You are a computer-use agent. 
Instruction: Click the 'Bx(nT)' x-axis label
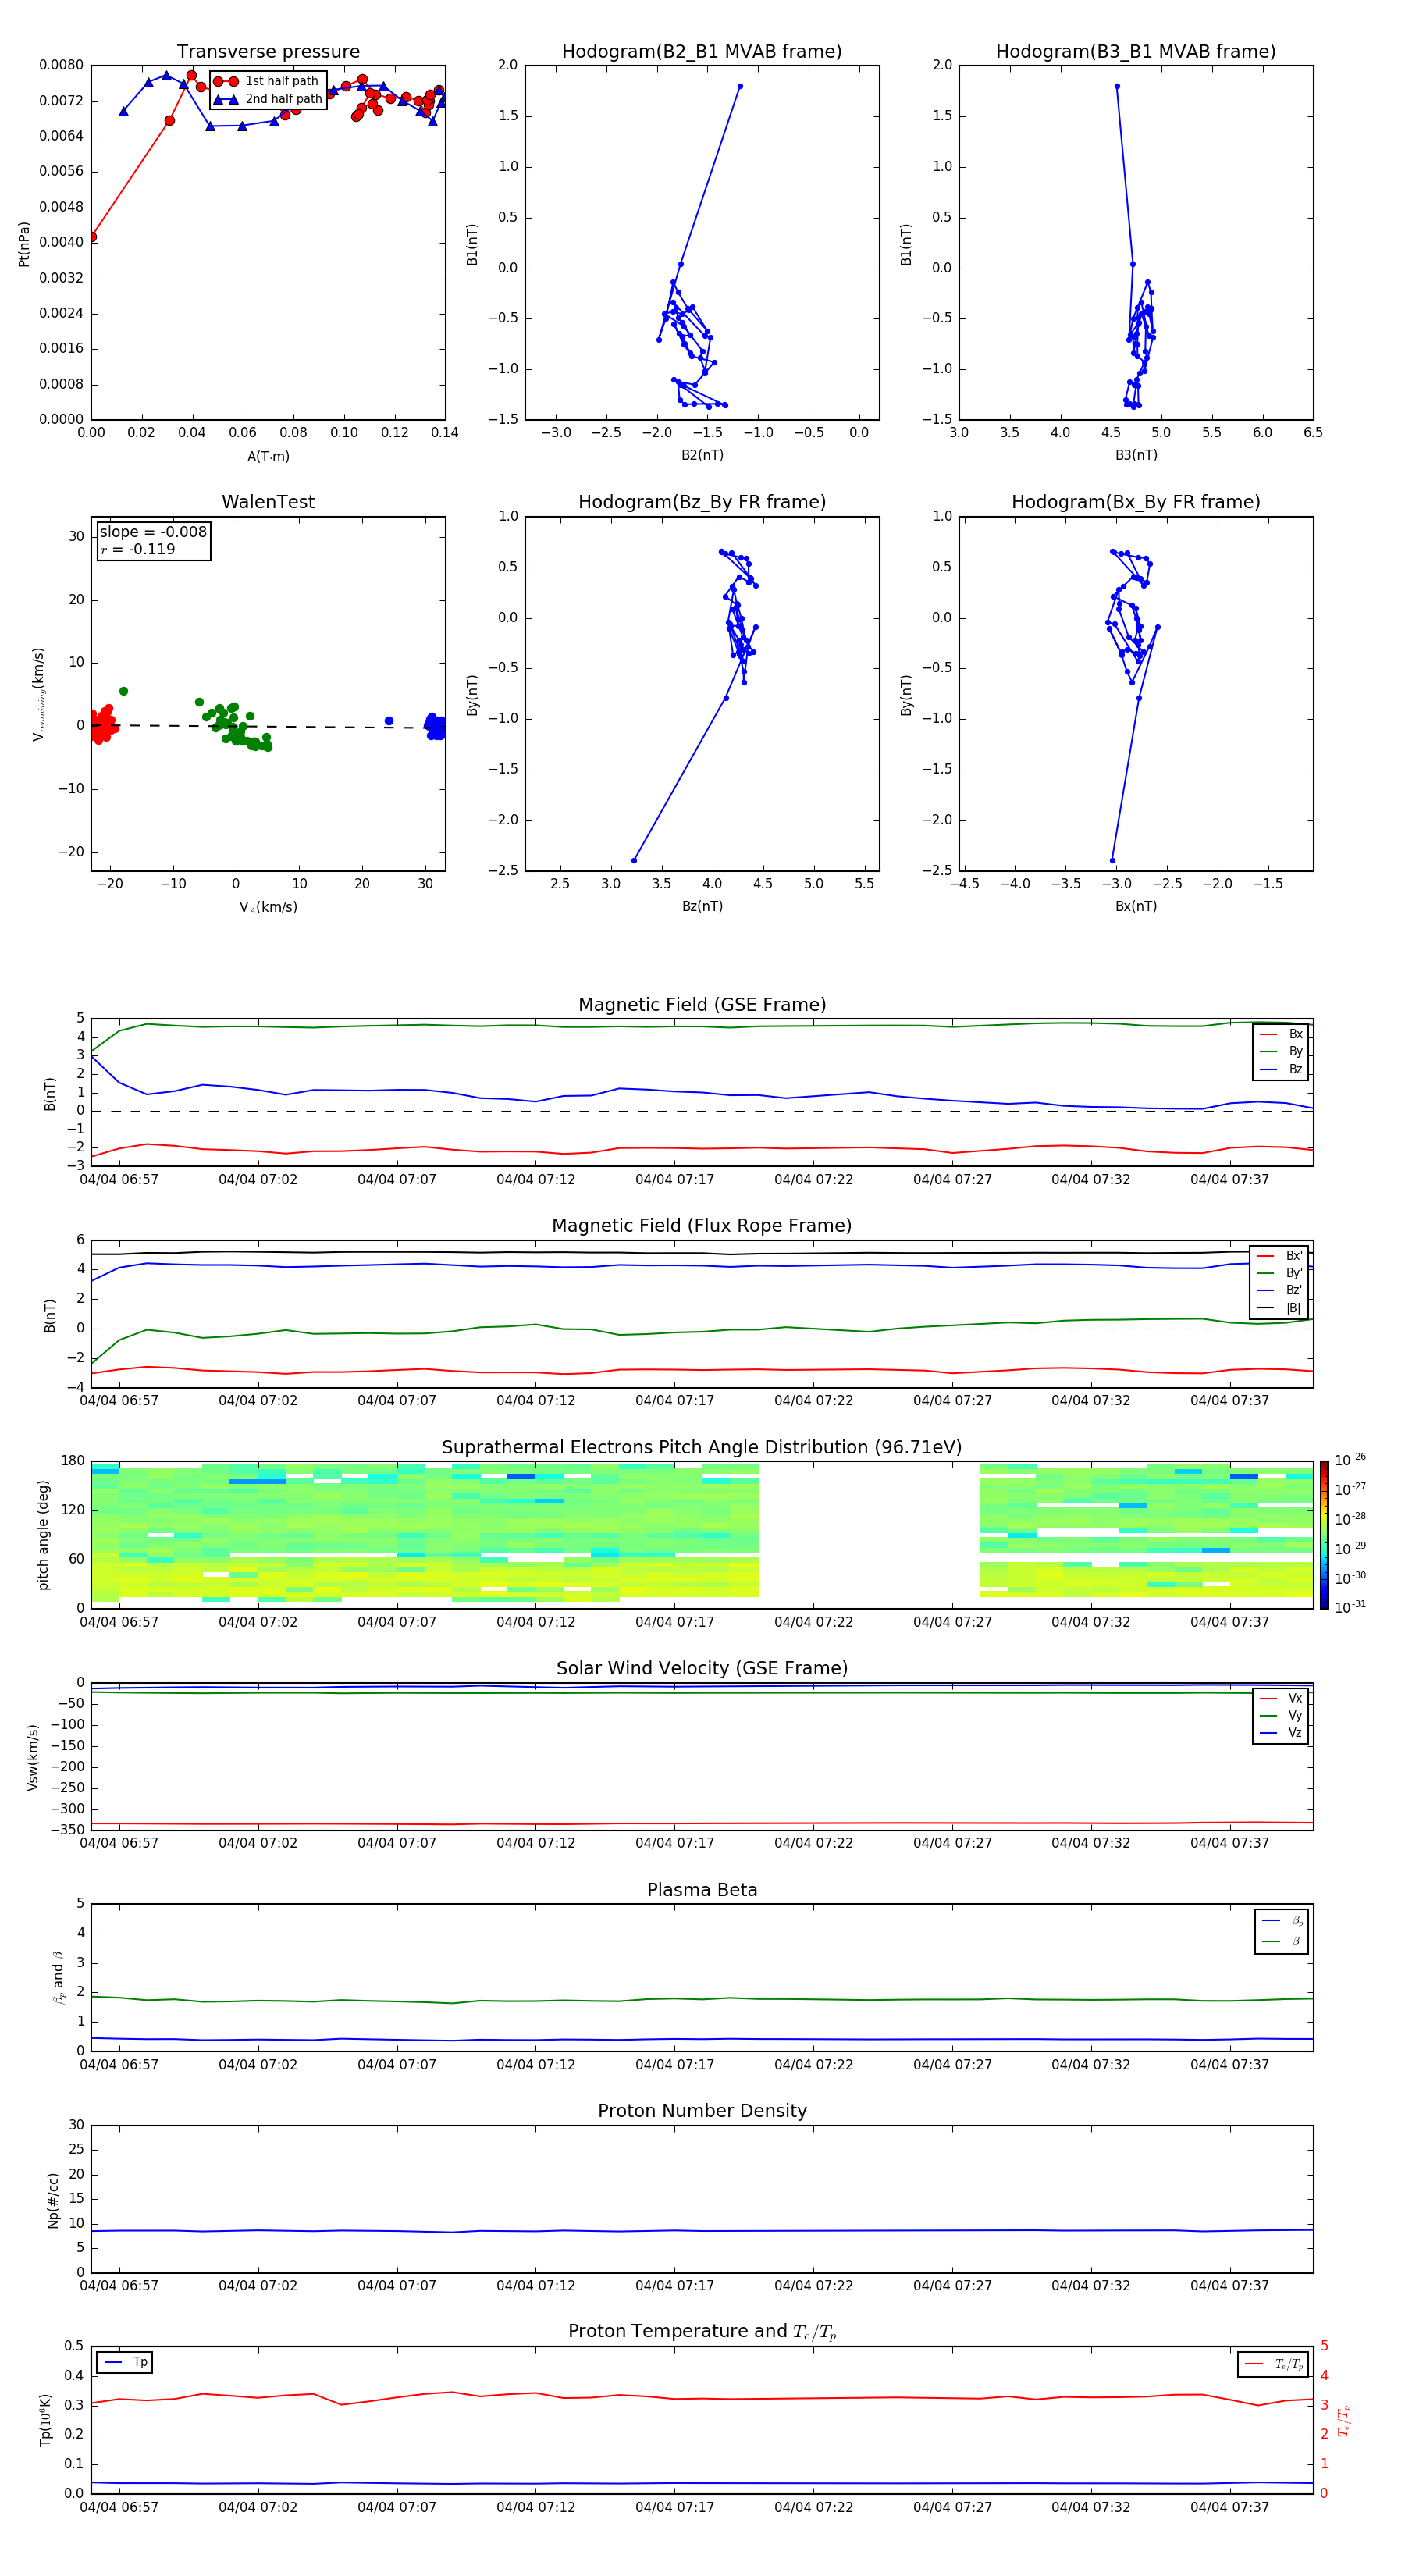tap(1136, 906)
